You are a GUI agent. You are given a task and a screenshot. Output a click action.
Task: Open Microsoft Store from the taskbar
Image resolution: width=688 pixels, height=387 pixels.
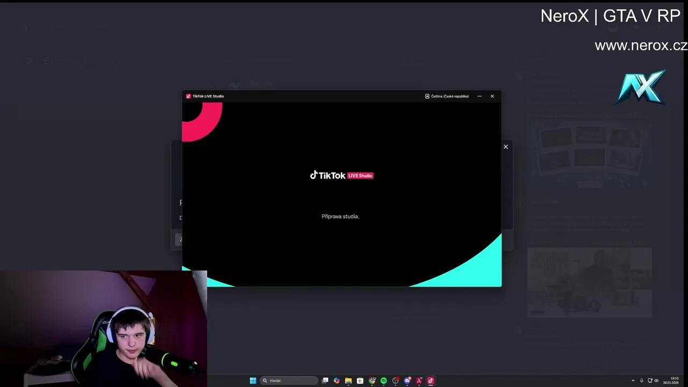[x=360, y=381]
